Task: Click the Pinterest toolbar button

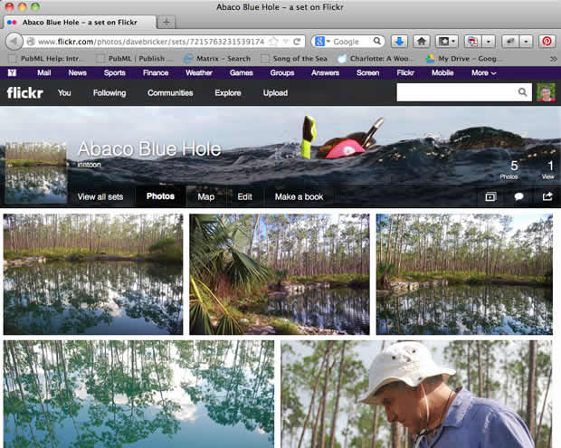Action: pos(547,42)
